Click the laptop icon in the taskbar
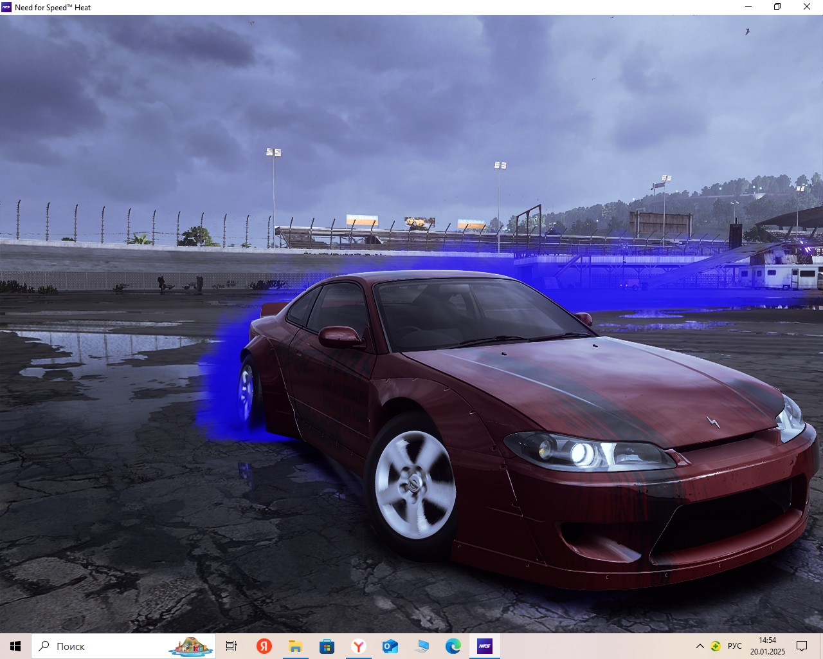This screenshot has height=659, width=823. 422,646
